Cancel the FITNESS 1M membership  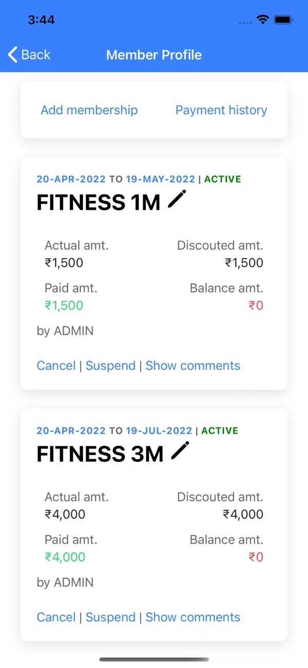click(56, 366)
